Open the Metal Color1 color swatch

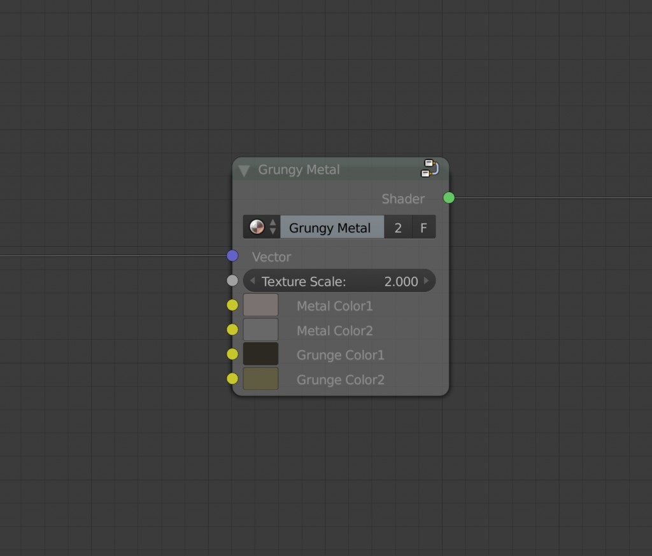tap(260, 305)
